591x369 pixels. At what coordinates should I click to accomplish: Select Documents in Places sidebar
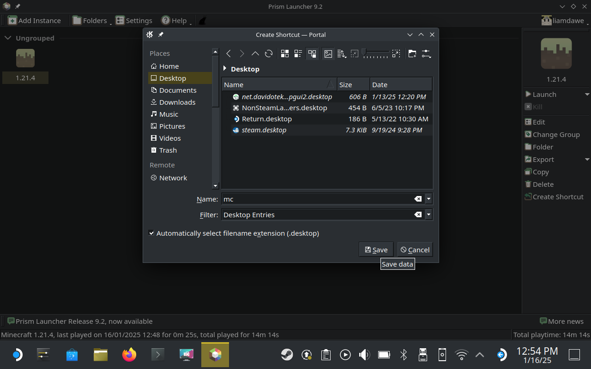[x=177, y=90]
